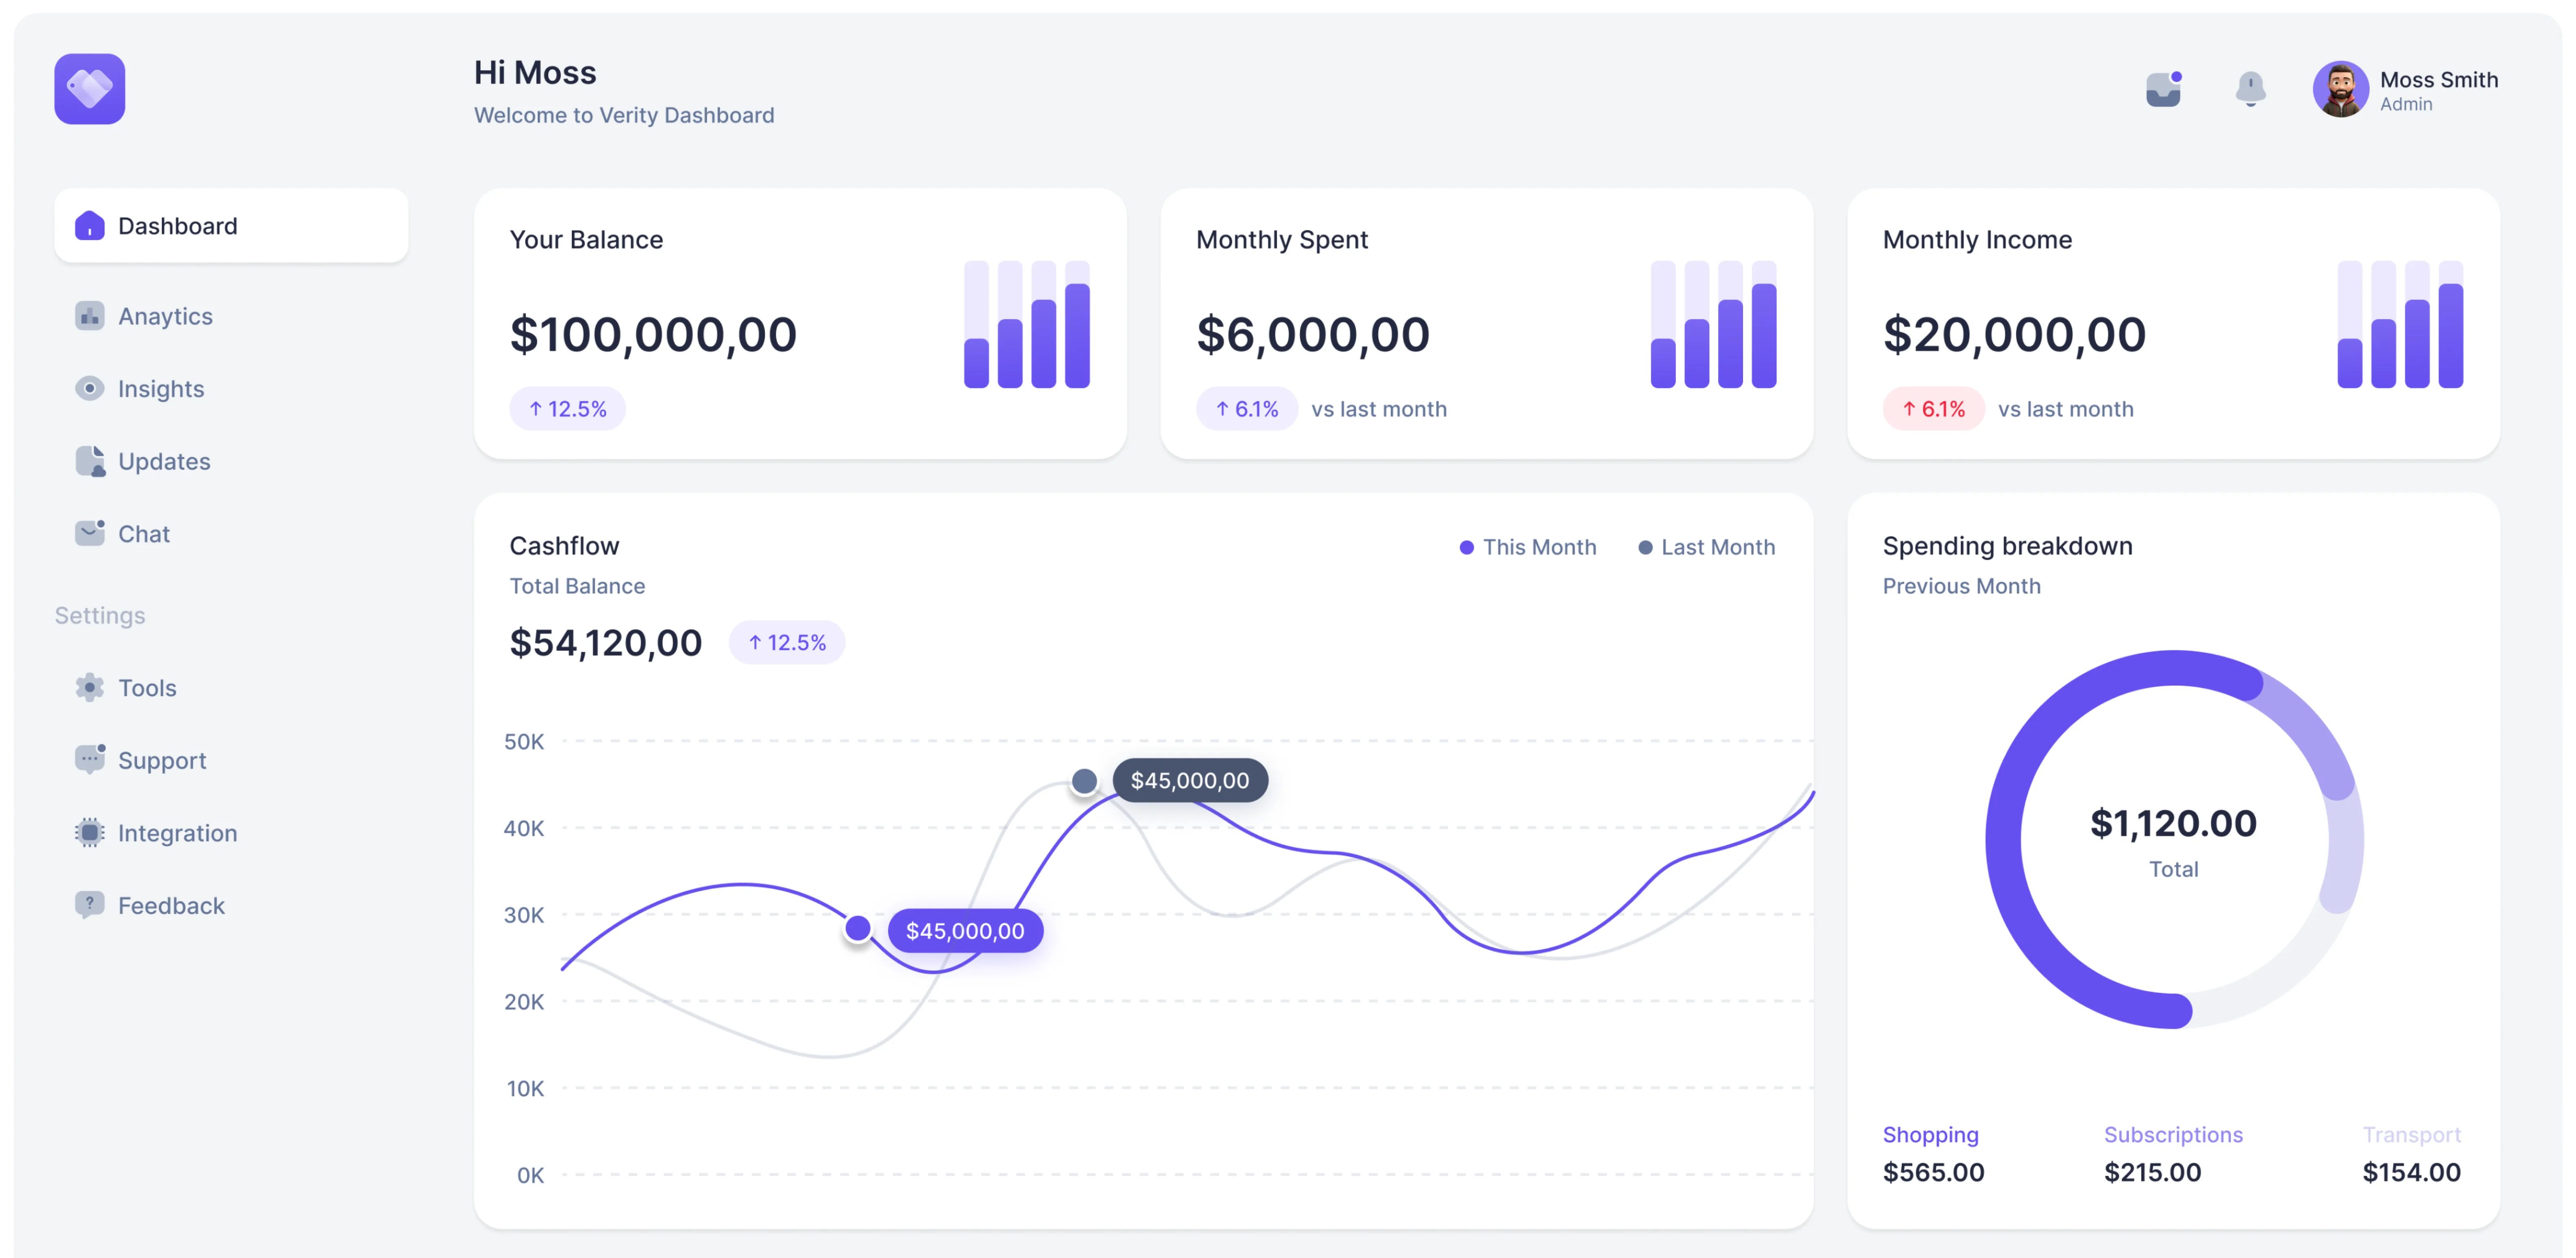Screen dimensions: 2576x1258
Task: Toggle the Last Month cashflow series
Action: click(1706, 547)
